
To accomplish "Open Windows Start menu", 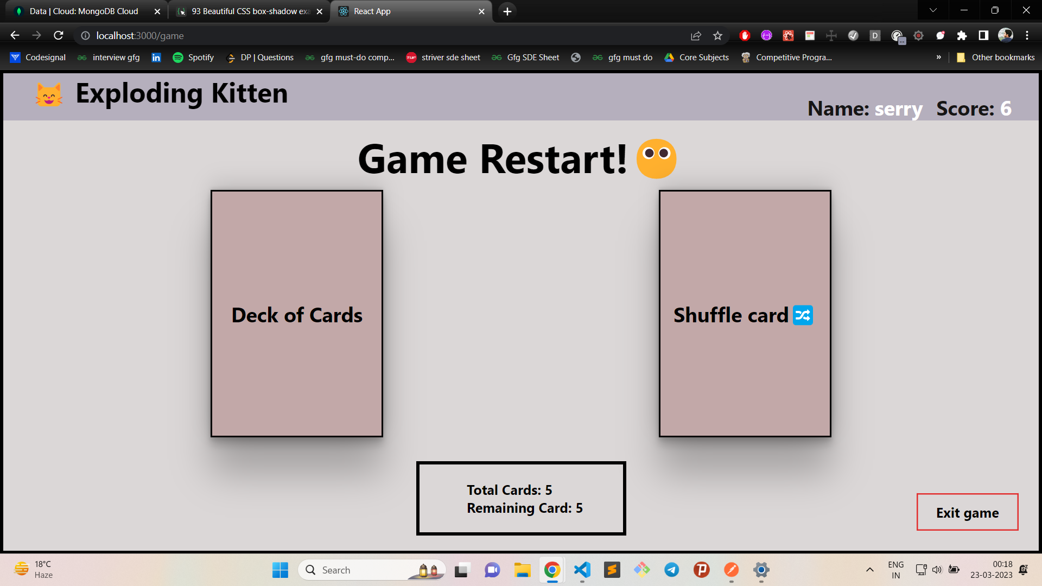I will click(x=280, y=570).
